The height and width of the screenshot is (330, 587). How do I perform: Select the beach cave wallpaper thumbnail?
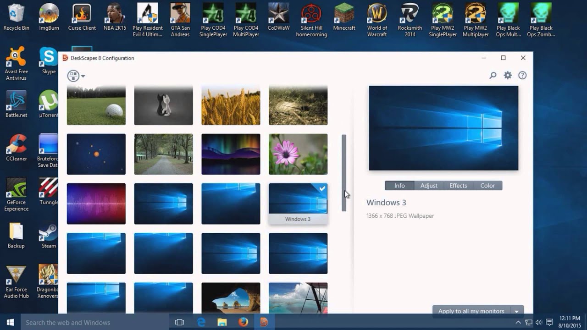(231, 298)
